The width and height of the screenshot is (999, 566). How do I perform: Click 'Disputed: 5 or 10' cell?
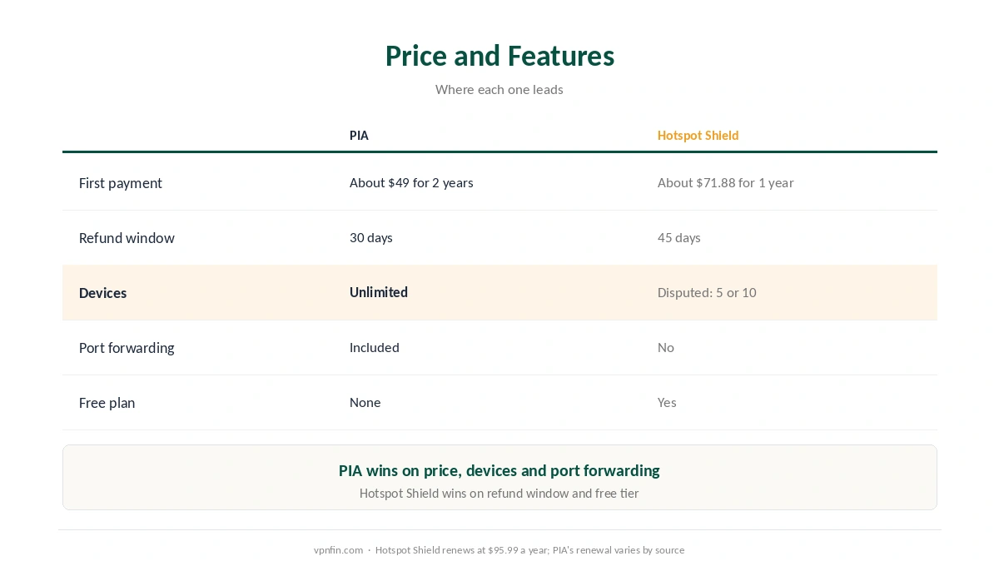coord(707,292)
